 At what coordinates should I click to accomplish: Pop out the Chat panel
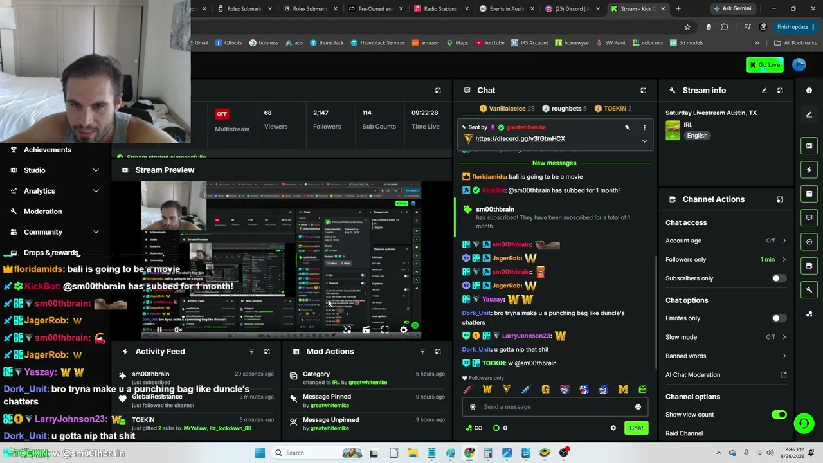(x=643, y=91)
